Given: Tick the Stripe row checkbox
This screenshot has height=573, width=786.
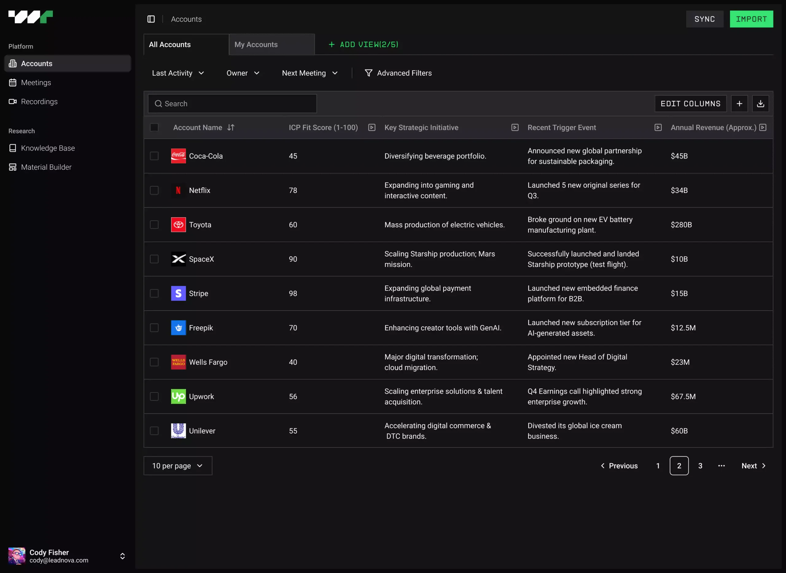Looking at the screenshot, I should pyautogui.click(x=154, y=293).
